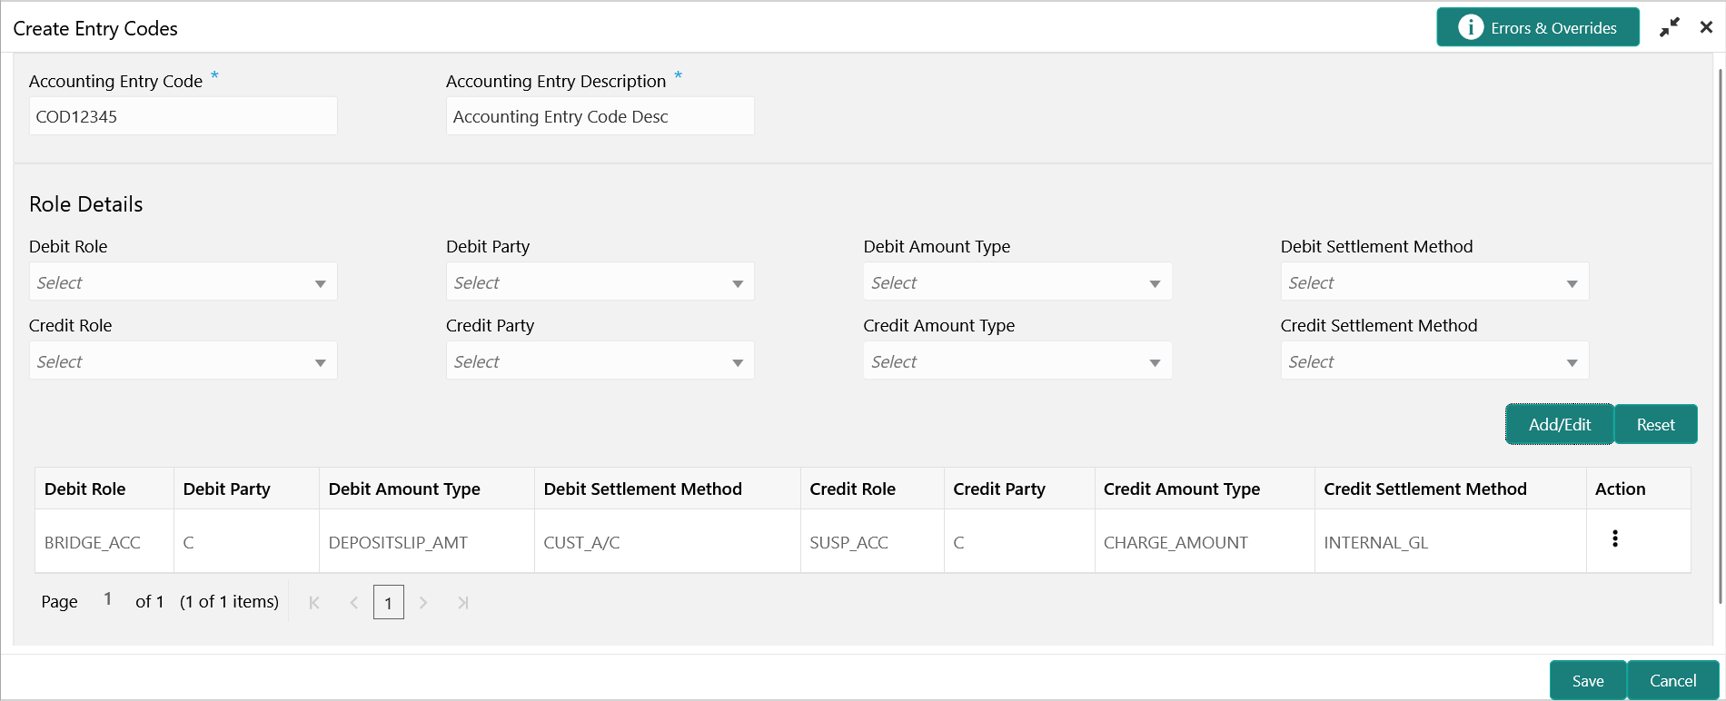The width and height of the screenshot is (1726, 701).
Task: Go to the first page of results
Action: (314, 602)
